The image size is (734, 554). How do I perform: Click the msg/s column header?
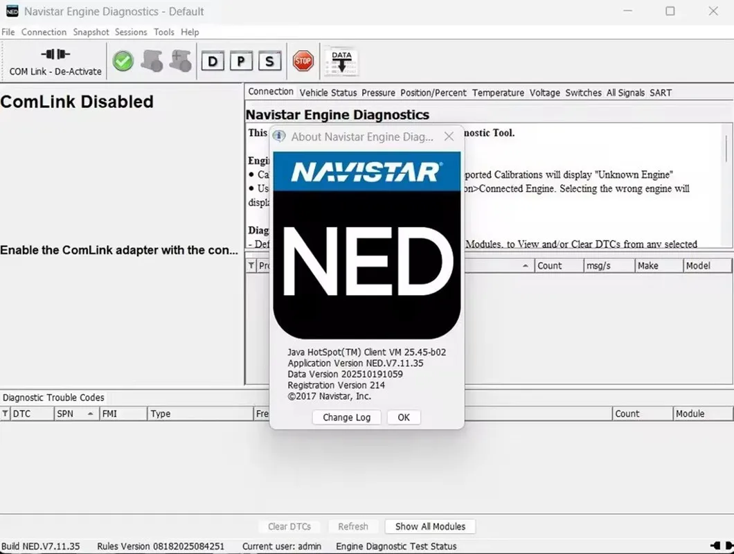(609, 265)
